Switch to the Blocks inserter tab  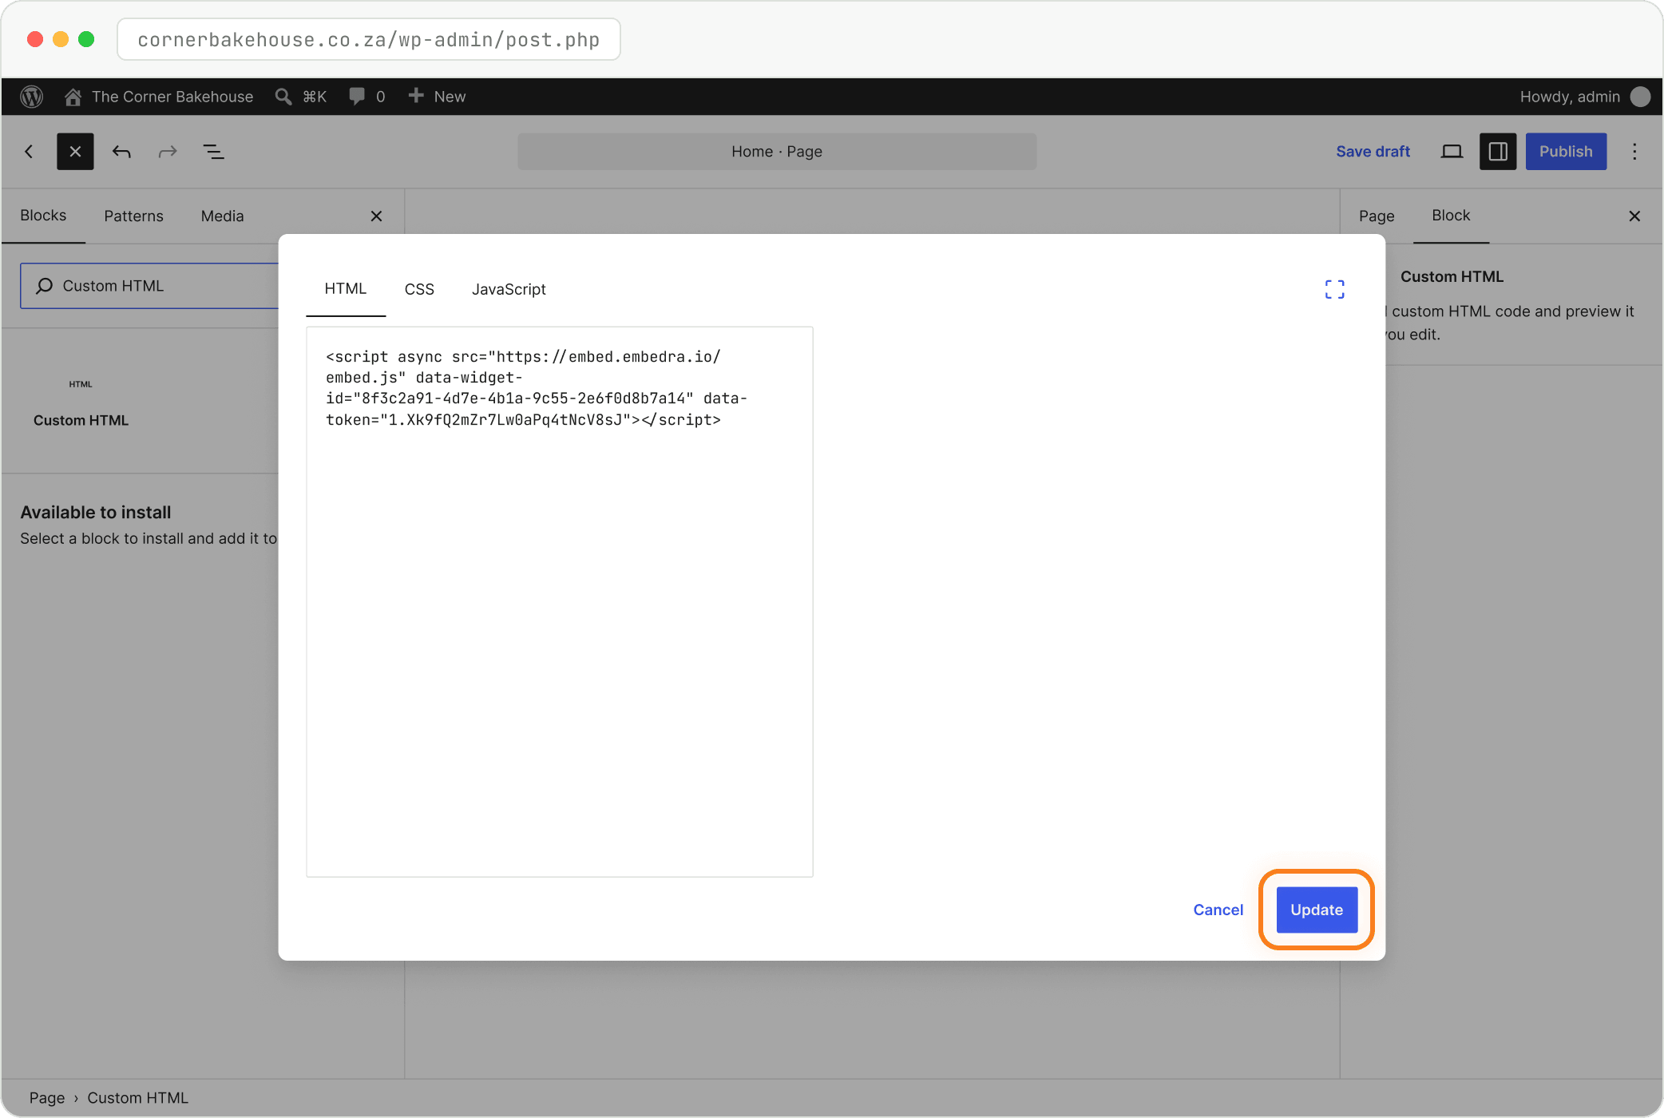(43, 216)
